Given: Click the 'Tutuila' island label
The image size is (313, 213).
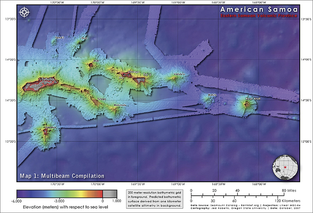Looking at the screenshot, I should [x=48, y=79].
